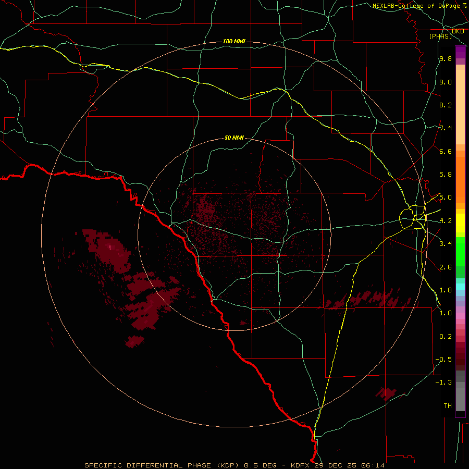Click the 2.6 value on the color scale
Image resolution: width=469 pixels, height=469 pixels.
446,267
